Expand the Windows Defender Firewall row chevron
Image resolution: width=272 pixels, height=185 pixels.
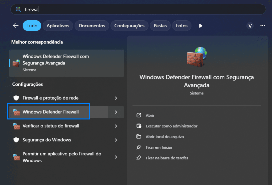point(116,112)
